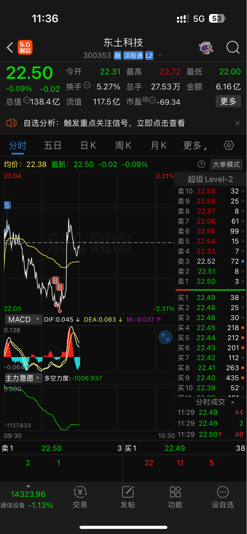Image resolution: width=247 pixels, height=534 pixels.
Task: Select 买8 price 22.41 row
Action: pos(211,368)
